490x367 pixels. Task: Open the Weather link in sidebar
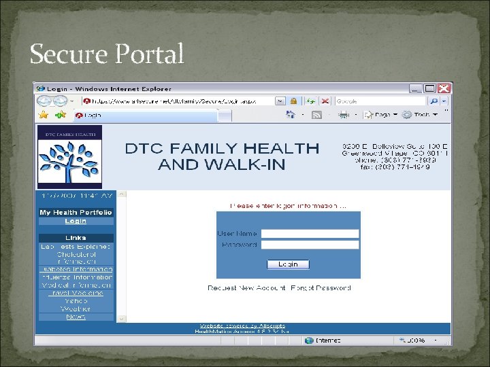tap(76, 309)
